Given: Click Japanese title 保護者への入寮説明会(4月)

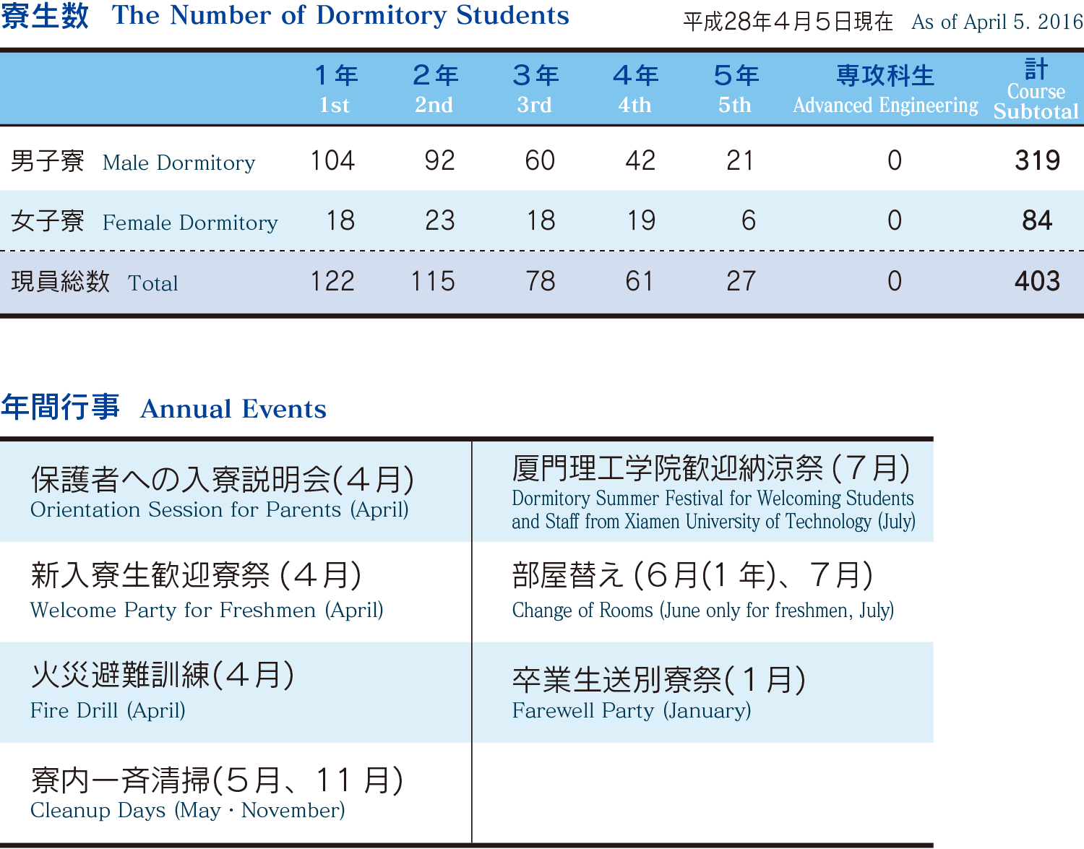Looking at the screenshot, I should pos(223,479).
